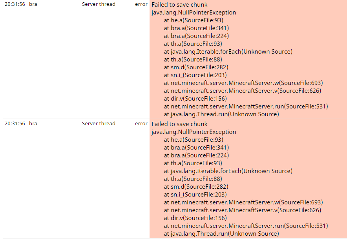Select the NullPointerException line in upper entry
This screenshot has height=240, width=347.
(x=194, y=13)
